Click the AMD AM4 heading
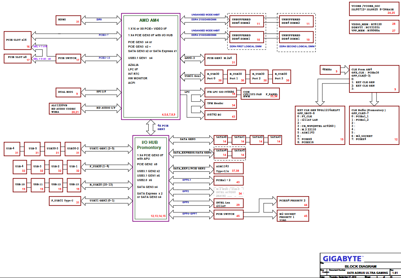 coord(149,20)
